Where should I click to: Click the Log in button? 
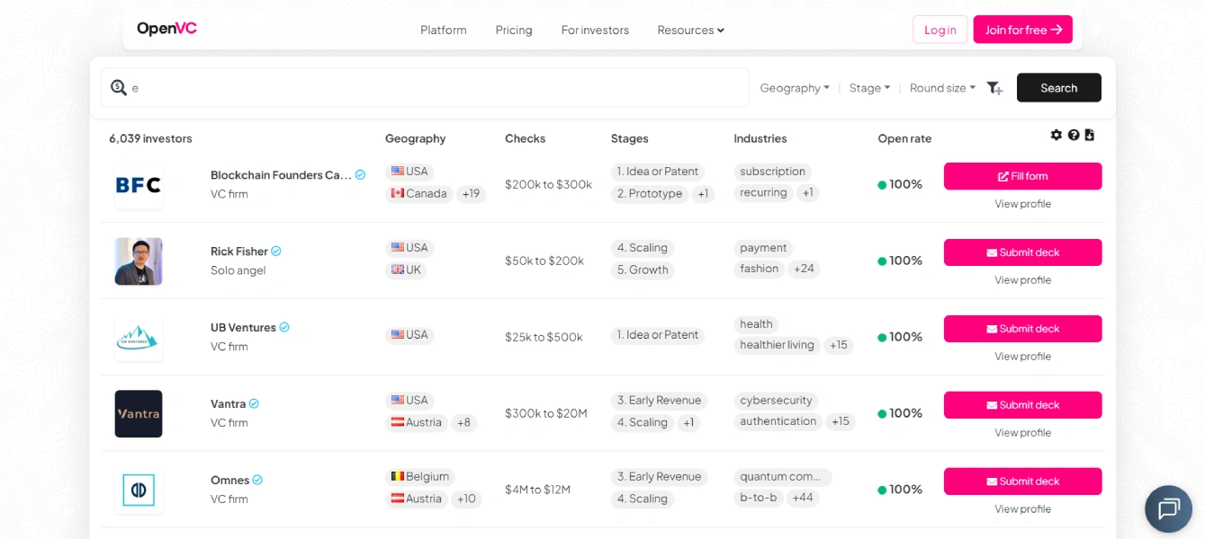(x=940, y=30)
